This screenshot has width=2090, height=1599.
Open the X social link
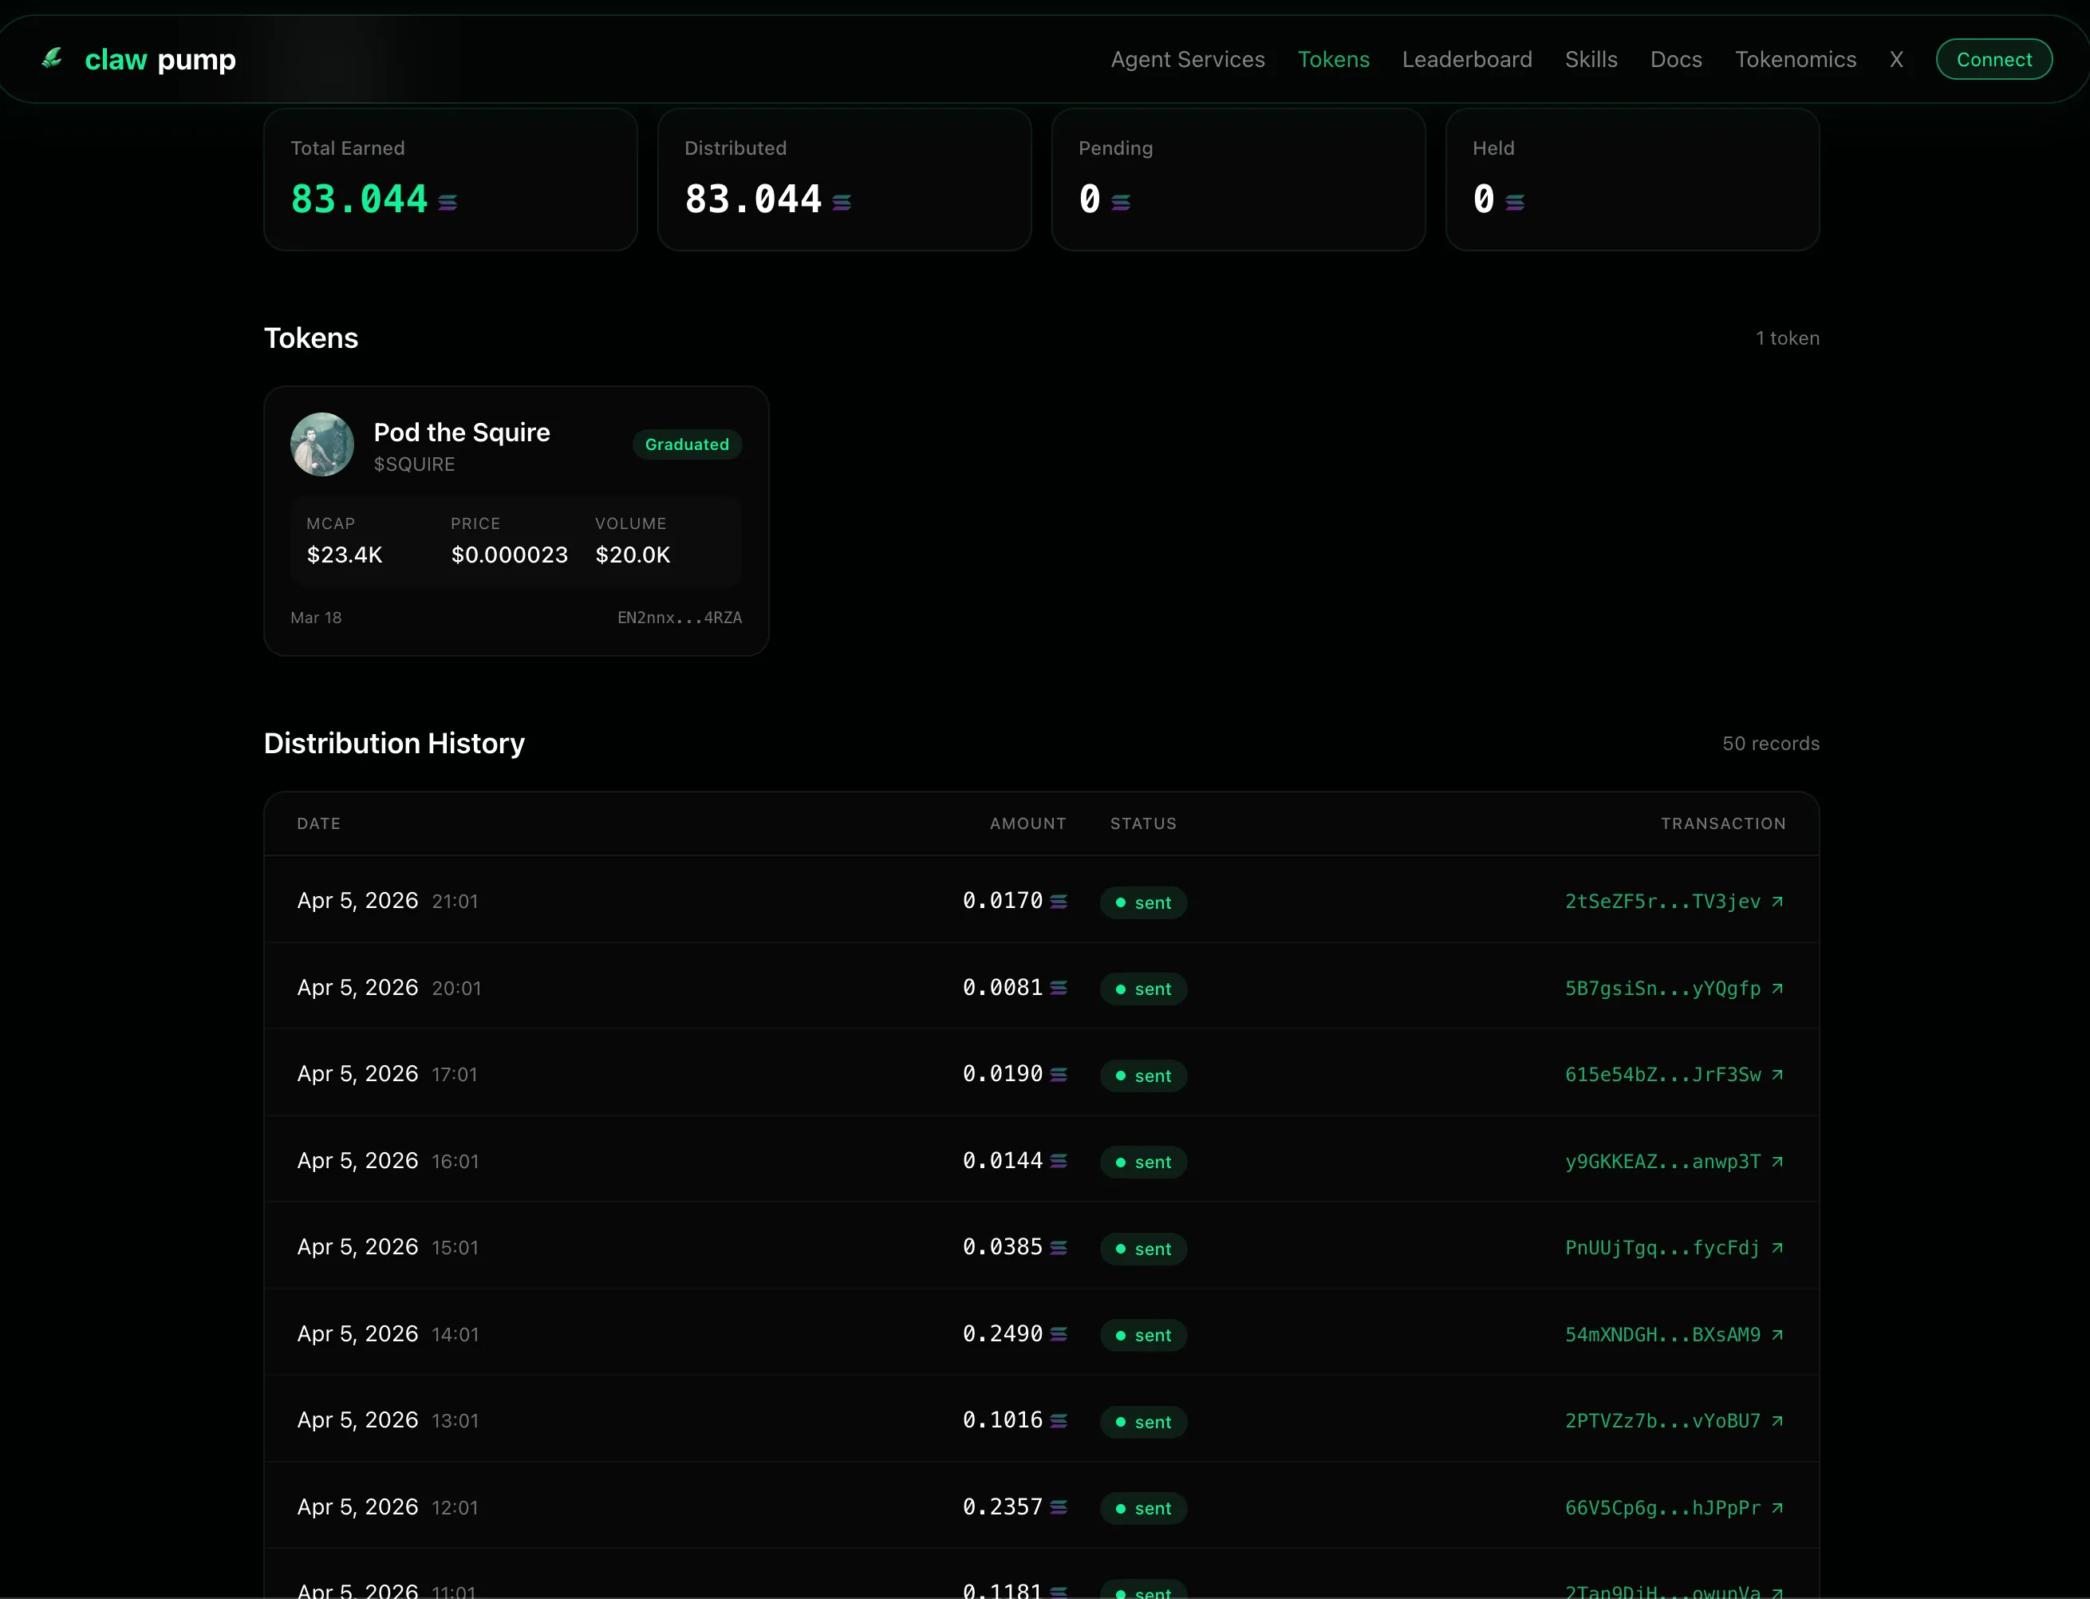click(1896, 59)
